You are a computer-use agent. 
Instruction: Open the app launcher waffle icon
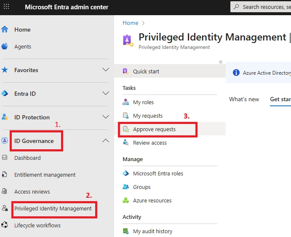(x=6, y=6)
